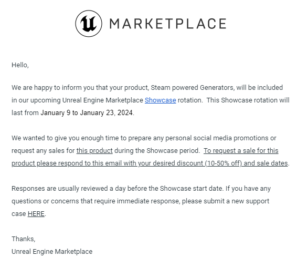The image size is (308, 278).
Task: Click the product name 'Steam powered Generators'
Action: coord(192,88)
